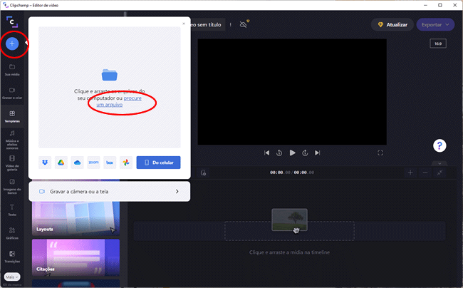
Task: Import from Google Drive
Action: (61, 163)
